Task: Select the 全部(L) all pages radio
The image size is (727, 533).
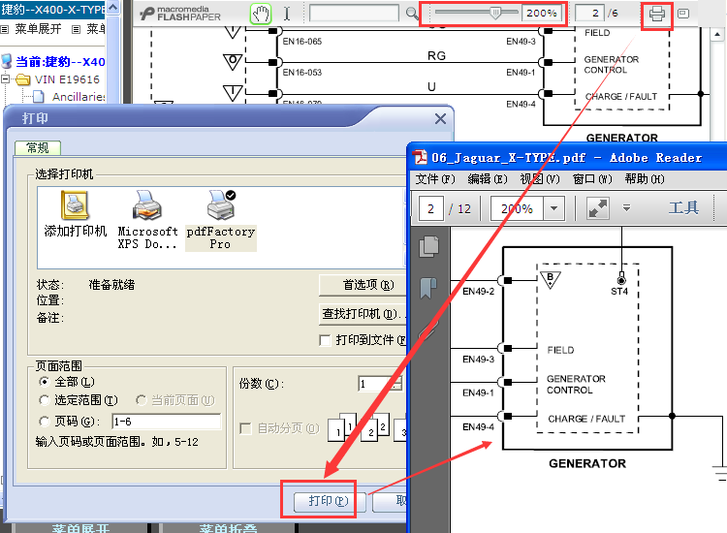Action: click(x=44, y=382)
